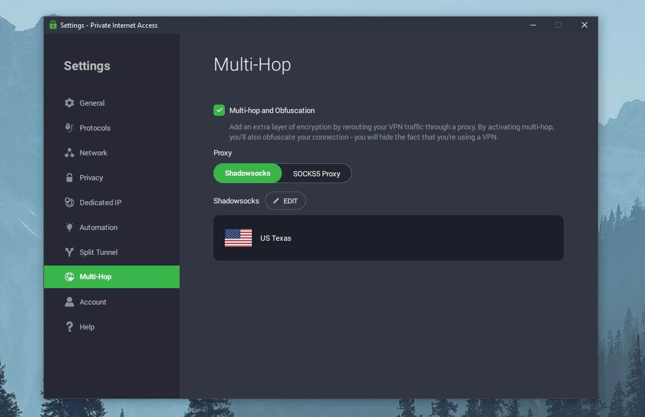Click the Multi-hop and Obfuscation label
645x417 pixels.
tap(272, 110)
